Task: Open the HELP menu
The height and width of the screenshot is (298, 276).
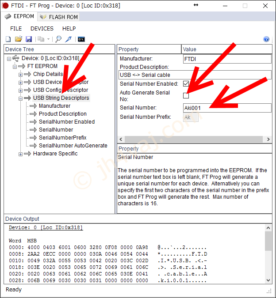Action: pos(69,29)
